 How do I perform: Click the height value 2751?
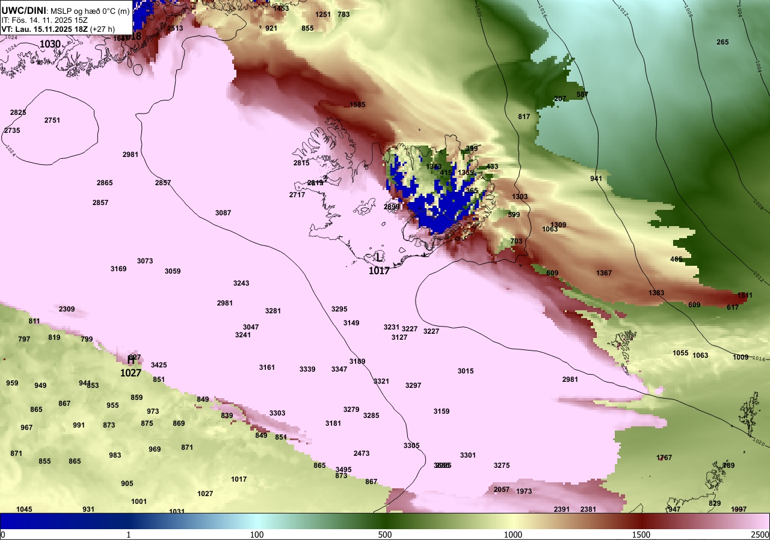(52, 120)
